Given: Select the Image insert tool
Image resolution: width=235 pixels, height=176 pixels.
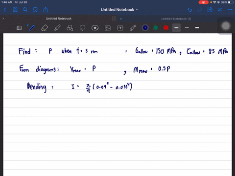Looking at the screenshot, I should (108, 28).
